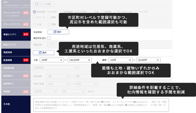Open 希望価格 minimum 2億 dropdown

point(59,76)
